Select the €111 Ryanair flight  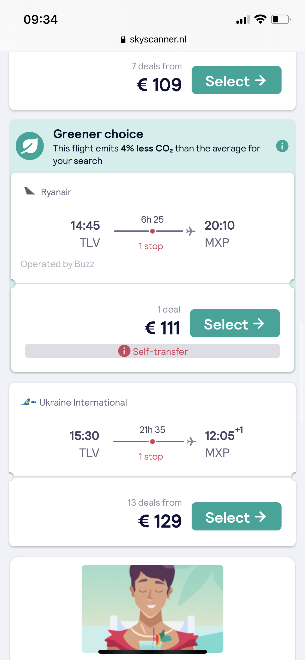[x=235, y=323]
